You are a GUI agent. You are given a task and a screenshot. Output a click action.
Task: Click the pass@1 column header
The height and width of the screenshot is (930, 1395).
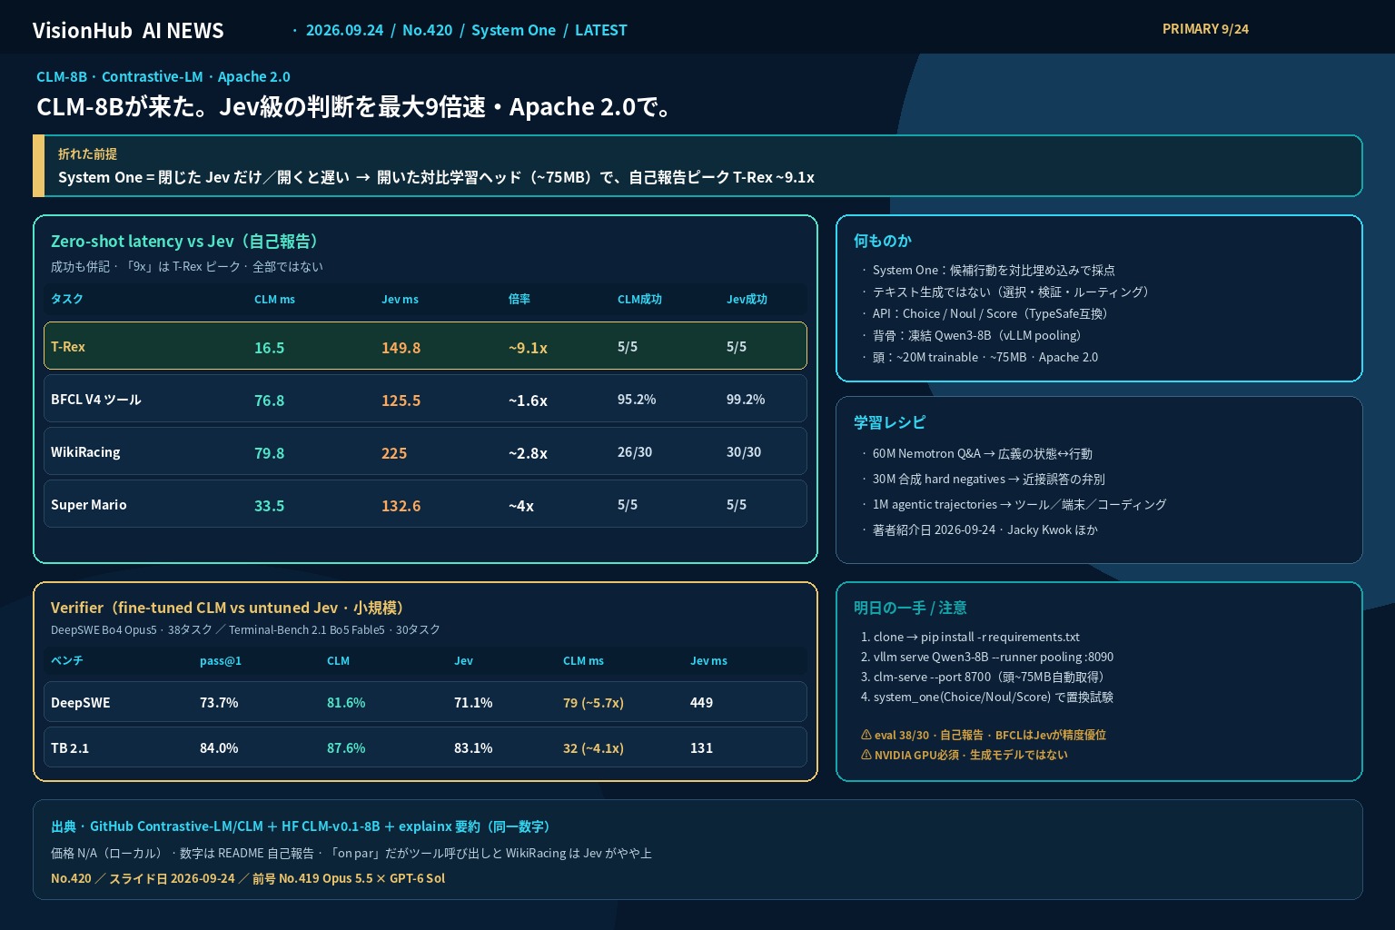click(x=221, y=660)
